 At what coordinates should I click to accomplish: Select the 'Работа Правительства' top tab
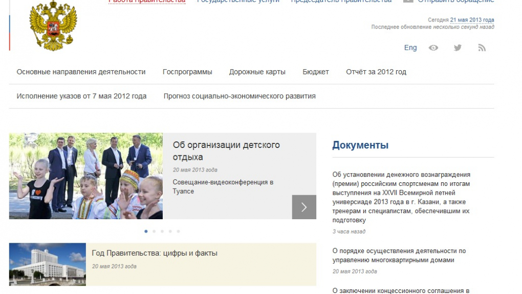coord(147,2)
